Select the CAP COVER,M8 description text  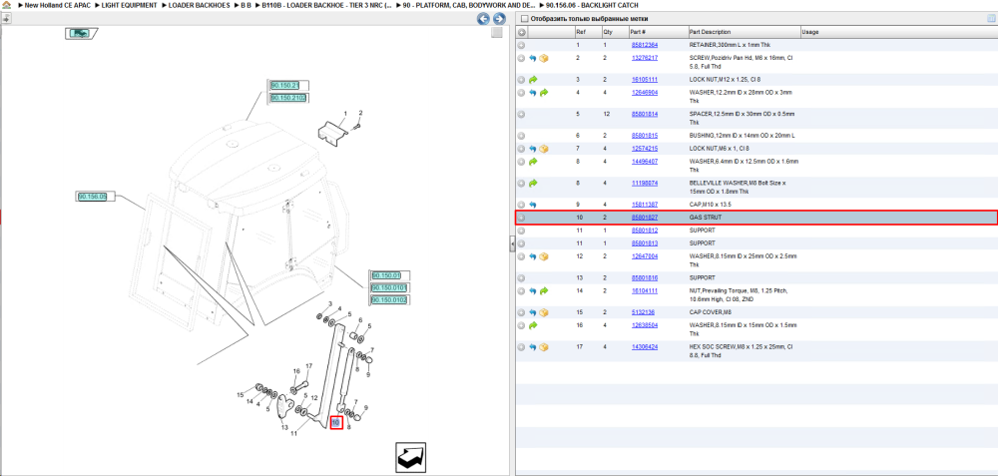pos(710,312)
